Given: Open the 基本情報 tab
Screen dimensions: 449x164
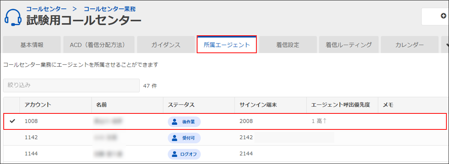Looking at the screenshot, I should [32, 45].
